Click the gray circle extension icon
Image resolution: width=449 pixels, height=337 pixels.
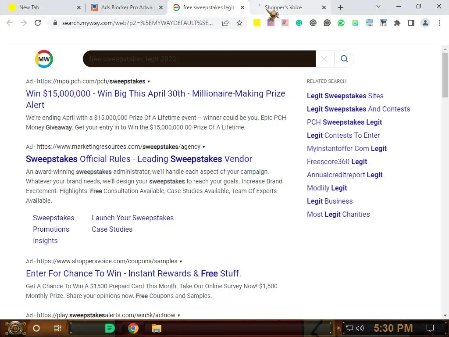coord(313,23)
